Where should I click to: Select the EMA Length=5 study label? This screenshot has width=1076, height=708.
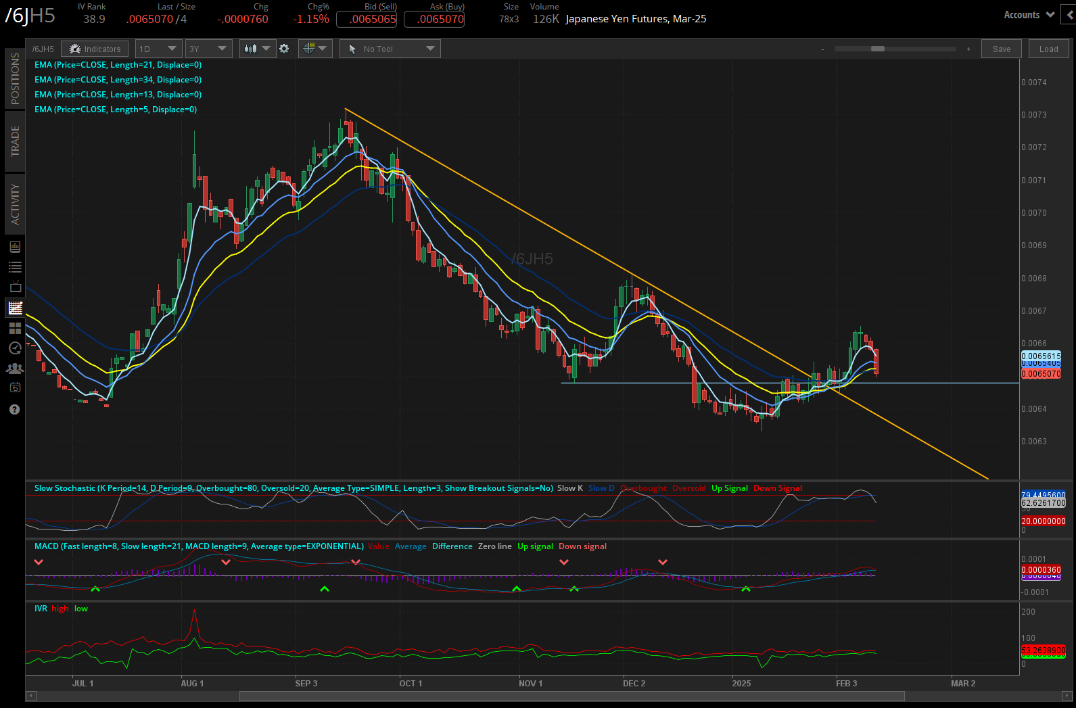coord(116,110)
